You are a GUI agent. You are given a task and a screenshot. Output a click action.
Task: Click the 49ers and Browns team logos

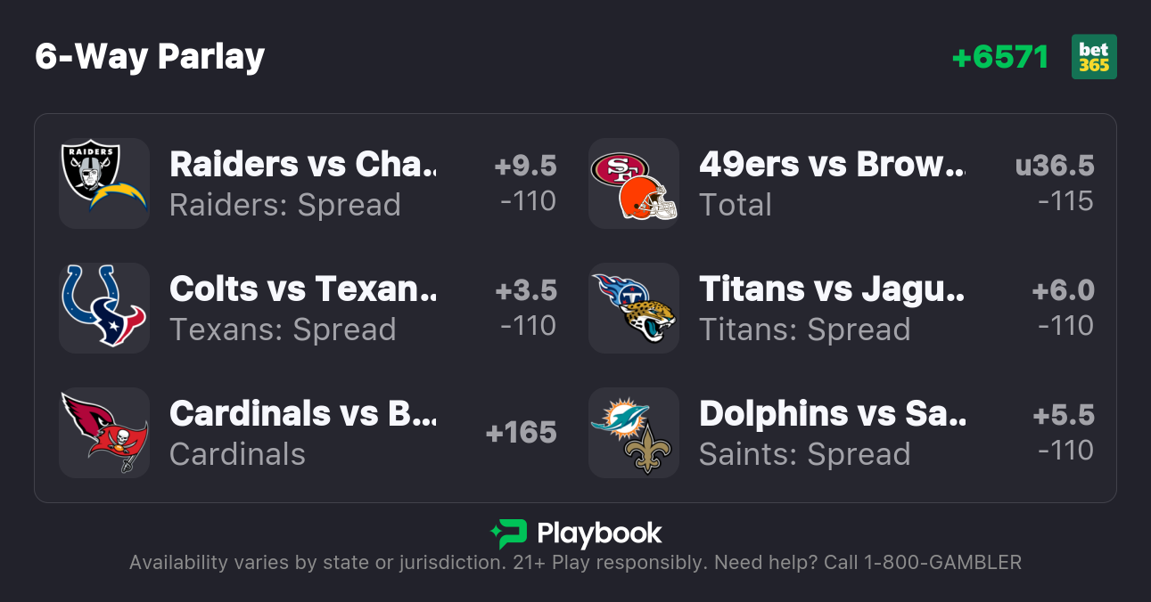[634, 183]
